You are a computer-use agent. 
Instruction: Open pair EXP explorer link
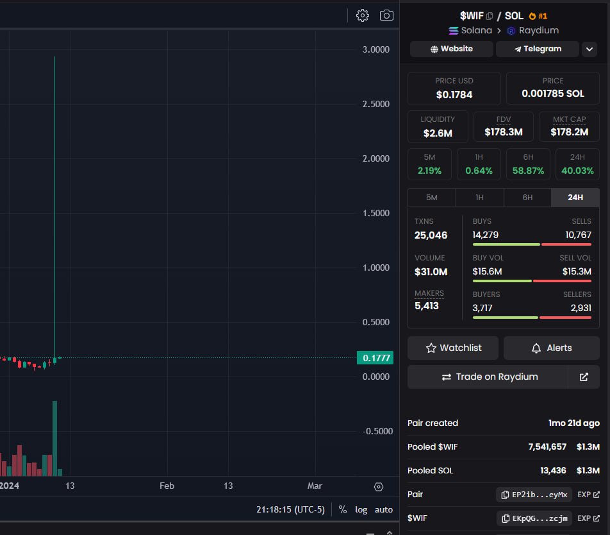588,495
